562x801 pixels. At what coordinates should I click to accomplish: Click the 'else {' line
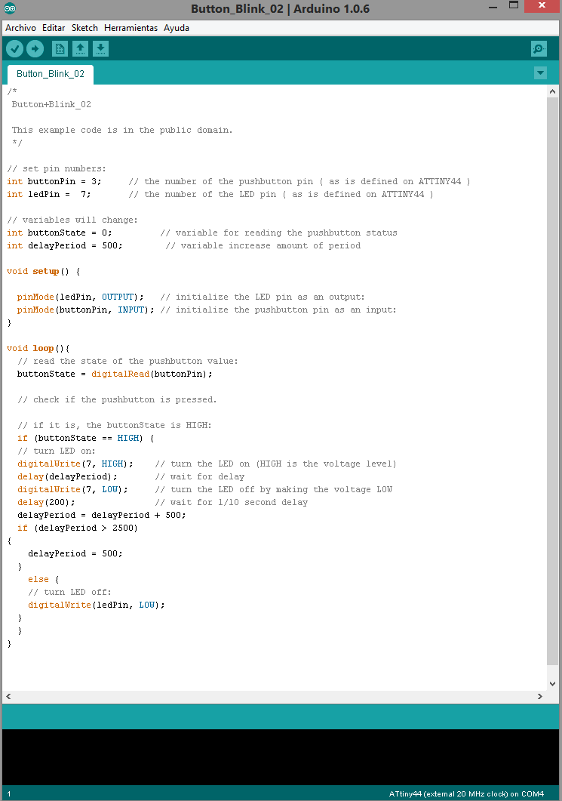(x=44, y=579)
